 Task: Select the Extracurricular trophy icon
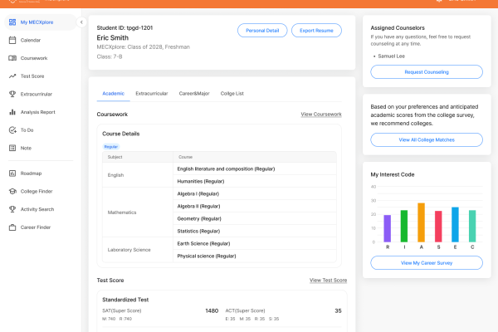tap(12, 94)
